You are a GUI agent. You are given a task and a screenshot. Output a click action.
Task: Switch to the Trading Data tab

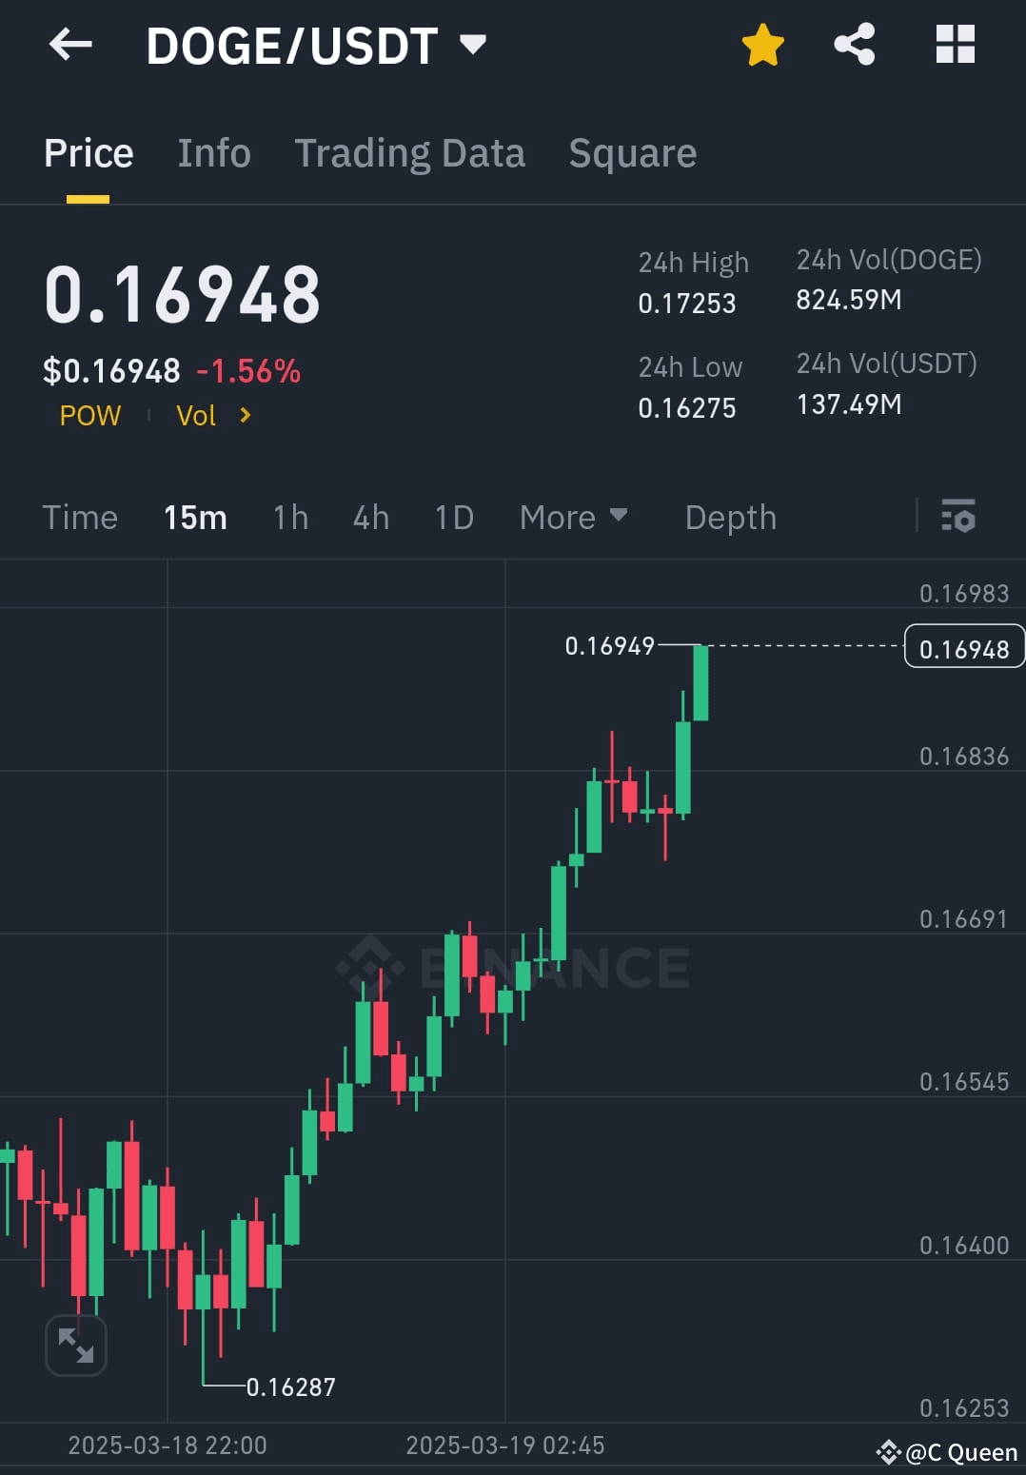(x=410, y=153)
